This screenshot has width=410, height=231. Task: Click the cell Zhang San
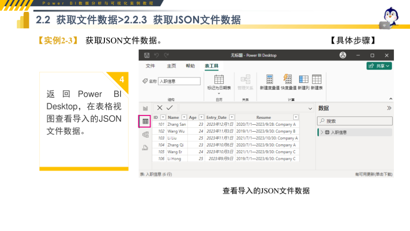click(x=177, y=124)
